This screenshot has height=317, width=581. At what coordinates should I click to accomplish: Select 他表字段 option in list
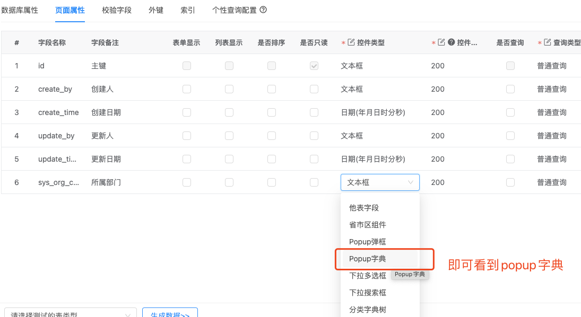point(364,208)
